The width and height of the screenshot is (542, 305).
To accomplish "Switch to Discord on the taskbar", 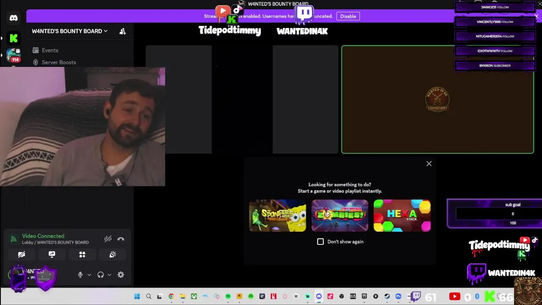I will point(319,297).
